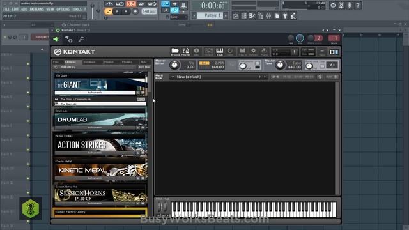This screenshot has width=409, height=230.
Task: Adjust the Kontakt Master Tune knob
Action: [x=280, y=65]
